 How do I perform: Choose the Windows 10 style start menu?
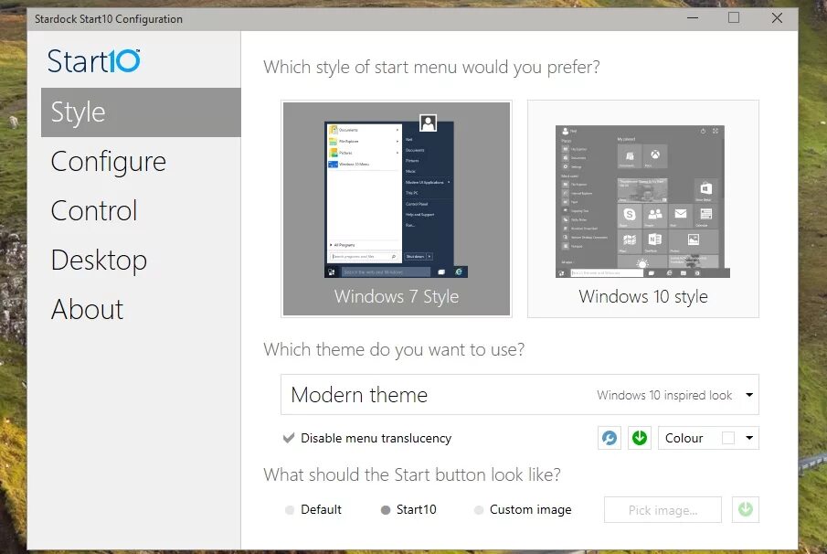click(643, 209)
